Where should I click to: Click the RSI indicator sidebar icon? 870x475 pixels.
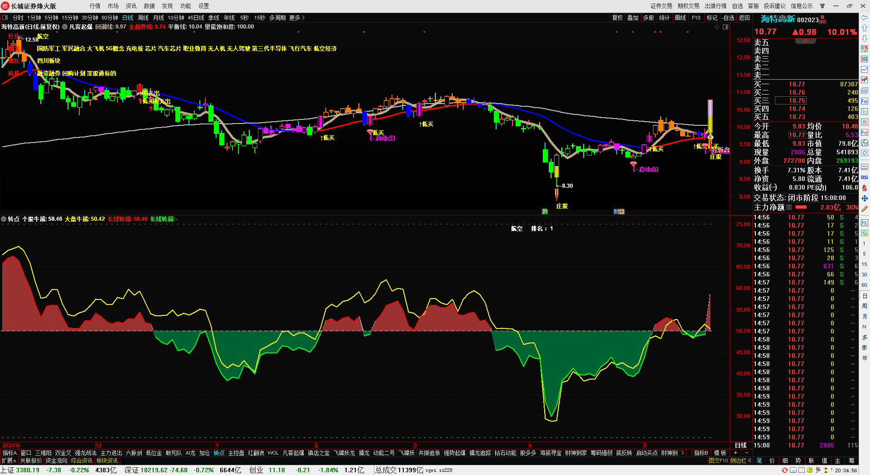[865, 177]
